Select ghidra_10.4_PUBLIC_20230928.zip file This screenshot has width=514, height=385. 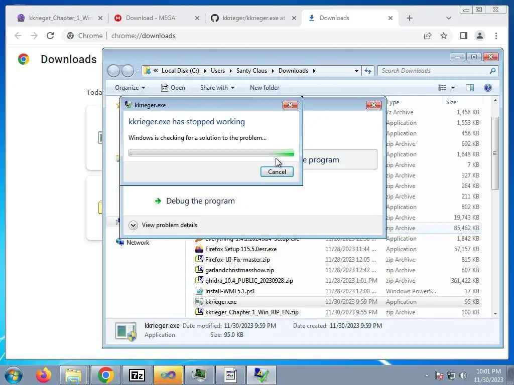click(x=249, y=281)
